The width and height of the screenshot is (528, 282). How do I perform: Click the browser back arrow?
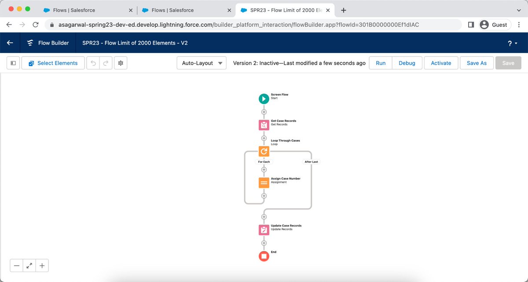pyautogui.click(x=9, y=25)
